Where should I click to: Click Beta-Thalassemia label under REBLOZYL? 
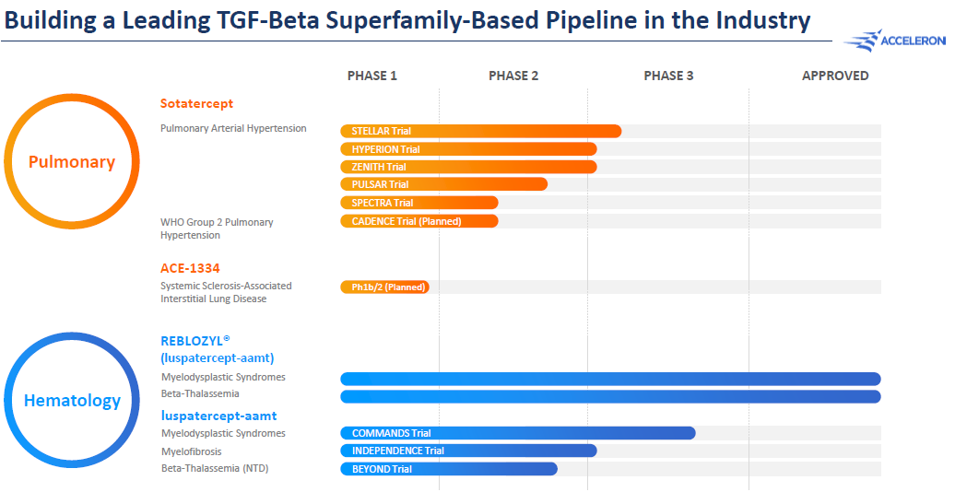click(x=200, y=394)
